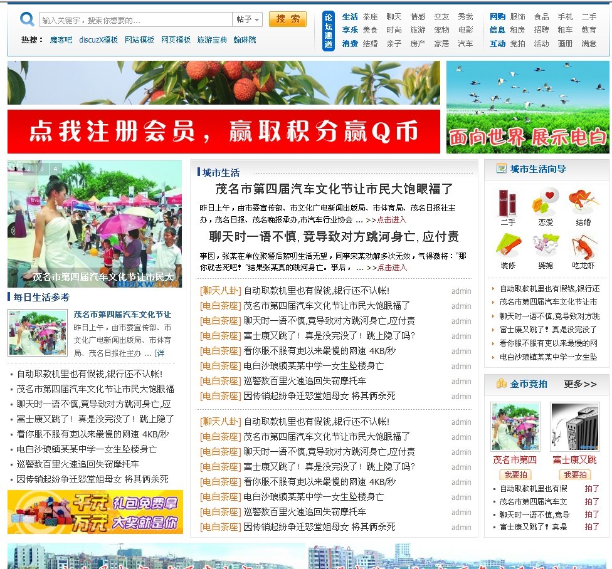Image resolution: width=612 pixels, height=569 pixels.
Task: Open 茂名市第四届汽车文化节让 title in 每日生活参考
Action: pos(122,315)
